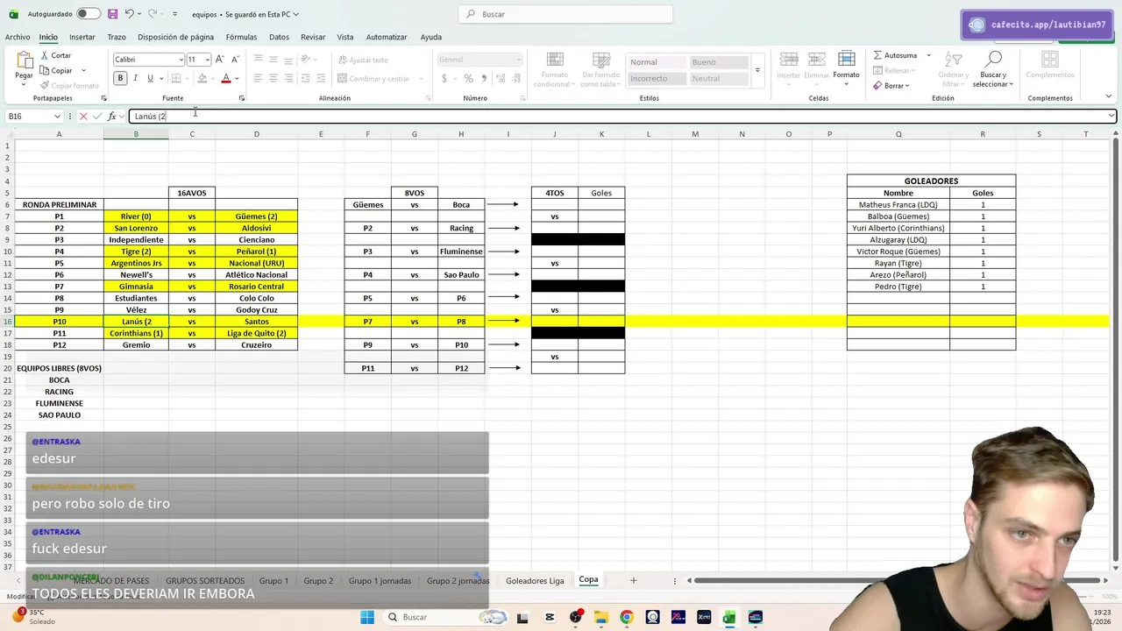Open the Autosuma dropdown arrow

pos(928,55)
